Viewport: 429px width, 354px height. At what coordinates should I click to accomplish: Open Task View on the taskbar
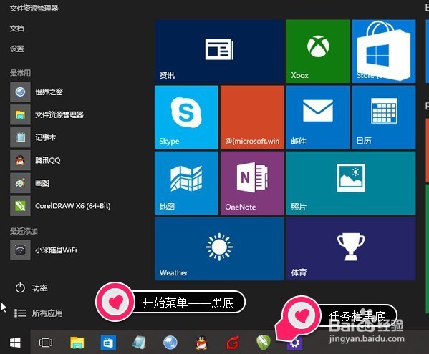[x=46, y=343]
